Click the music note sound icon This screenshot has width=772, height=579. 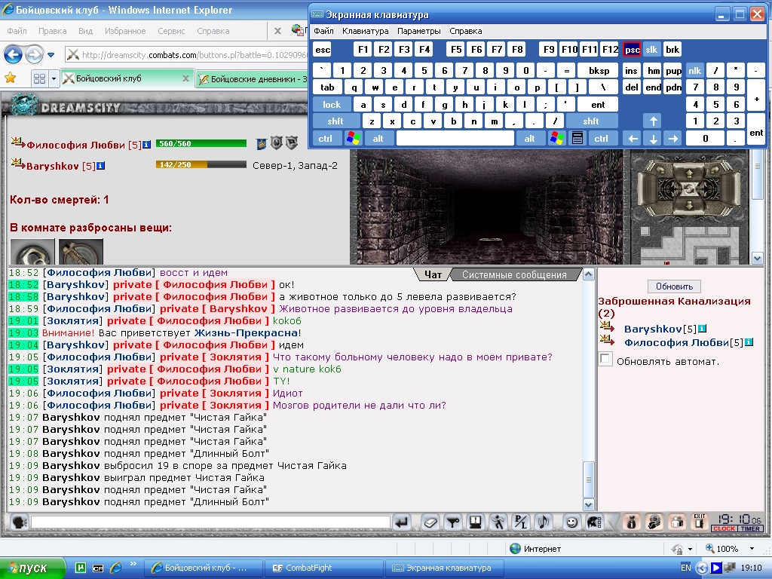point(544,522)
